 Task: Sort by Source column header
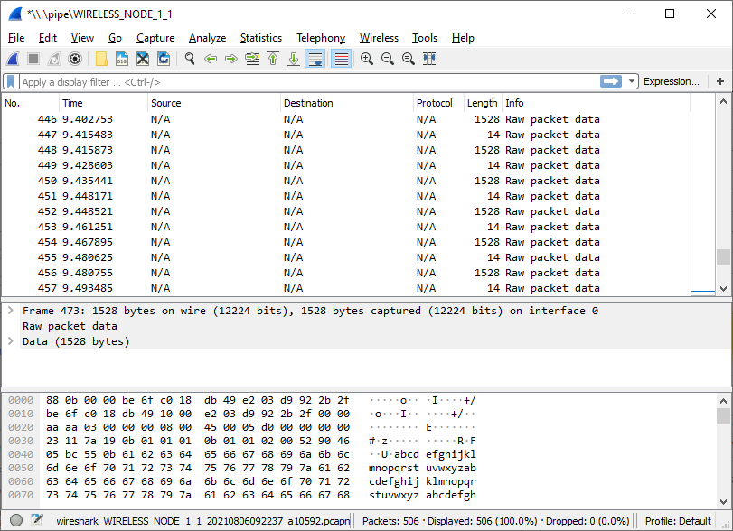[x=214, y=103]
